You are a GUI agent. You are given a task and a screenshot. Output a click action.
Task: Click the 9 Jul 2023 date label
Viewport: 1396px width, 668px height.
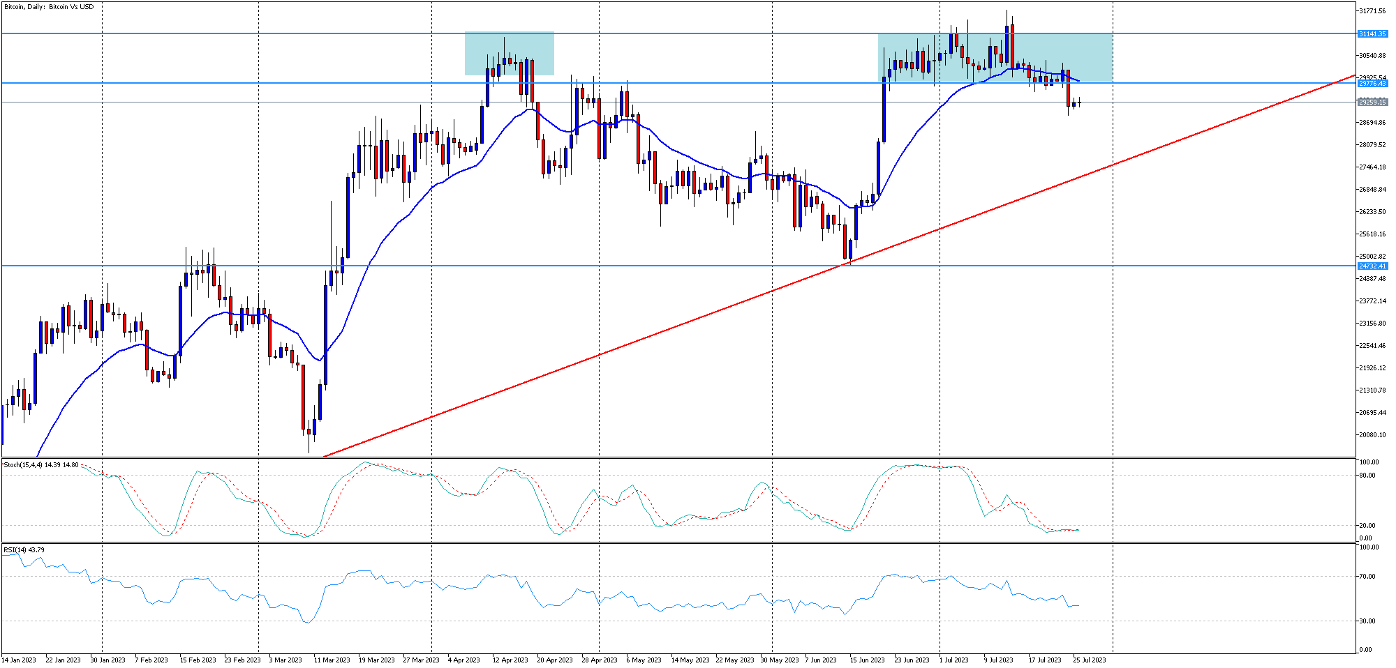[x=998, y=660]
